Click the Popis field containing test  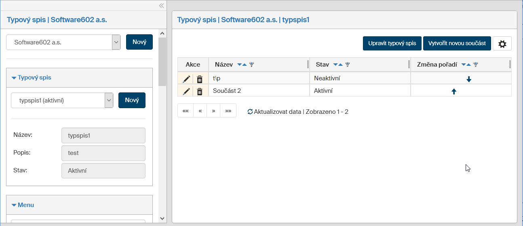(103, 153)
